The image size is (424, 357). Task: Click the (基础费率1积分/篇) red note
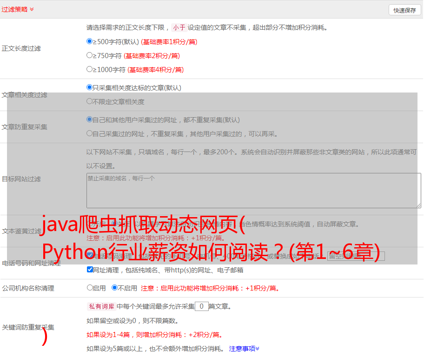click(x=169, y=42)
